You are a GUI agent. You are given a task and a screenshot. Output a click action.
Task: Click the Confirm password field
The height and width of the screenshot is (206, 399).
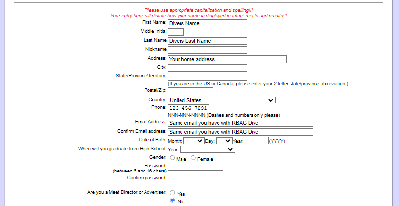point(195,178)
